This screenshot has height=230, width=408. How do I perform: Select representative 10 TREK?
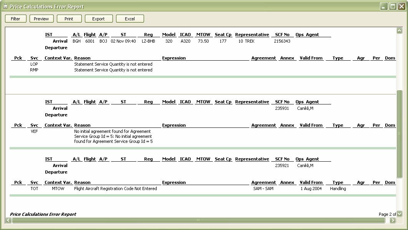(x=246, y=41)
